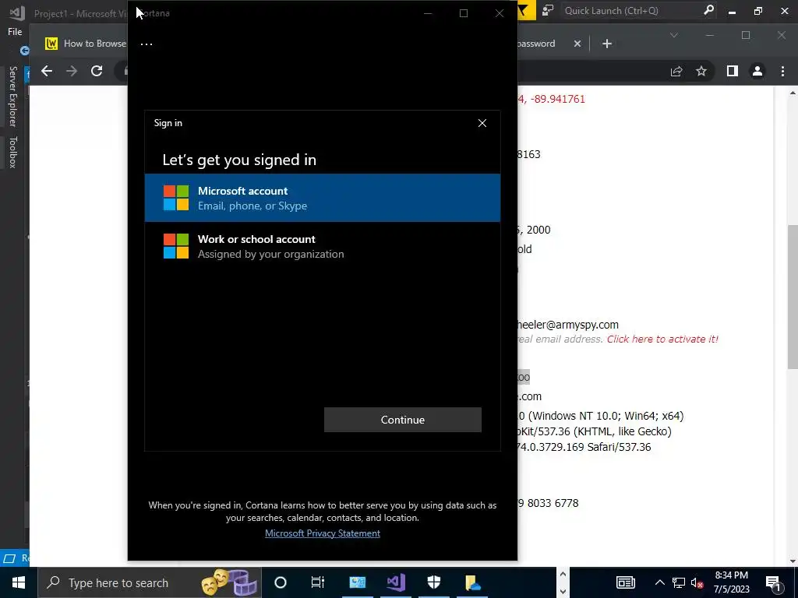
Task: Click the 'Click here to activate it!' link
Action: [x=662, y=339]
